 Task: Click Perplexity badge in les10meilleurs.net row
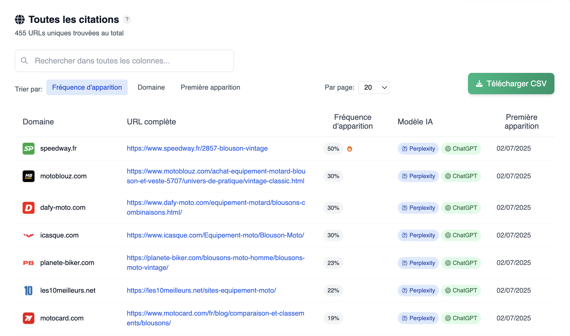[x=418, y=291]
